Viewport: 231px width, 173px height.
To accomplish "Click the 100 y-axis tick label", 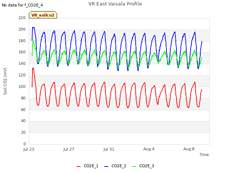I will coord(22,86).
